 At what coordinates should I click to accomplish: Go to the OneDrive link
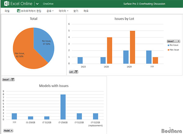48,4
